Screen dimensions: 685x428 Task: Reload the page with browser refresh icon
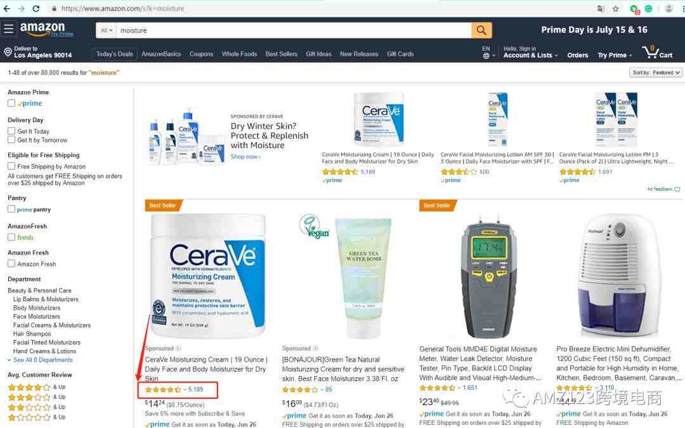36,8
